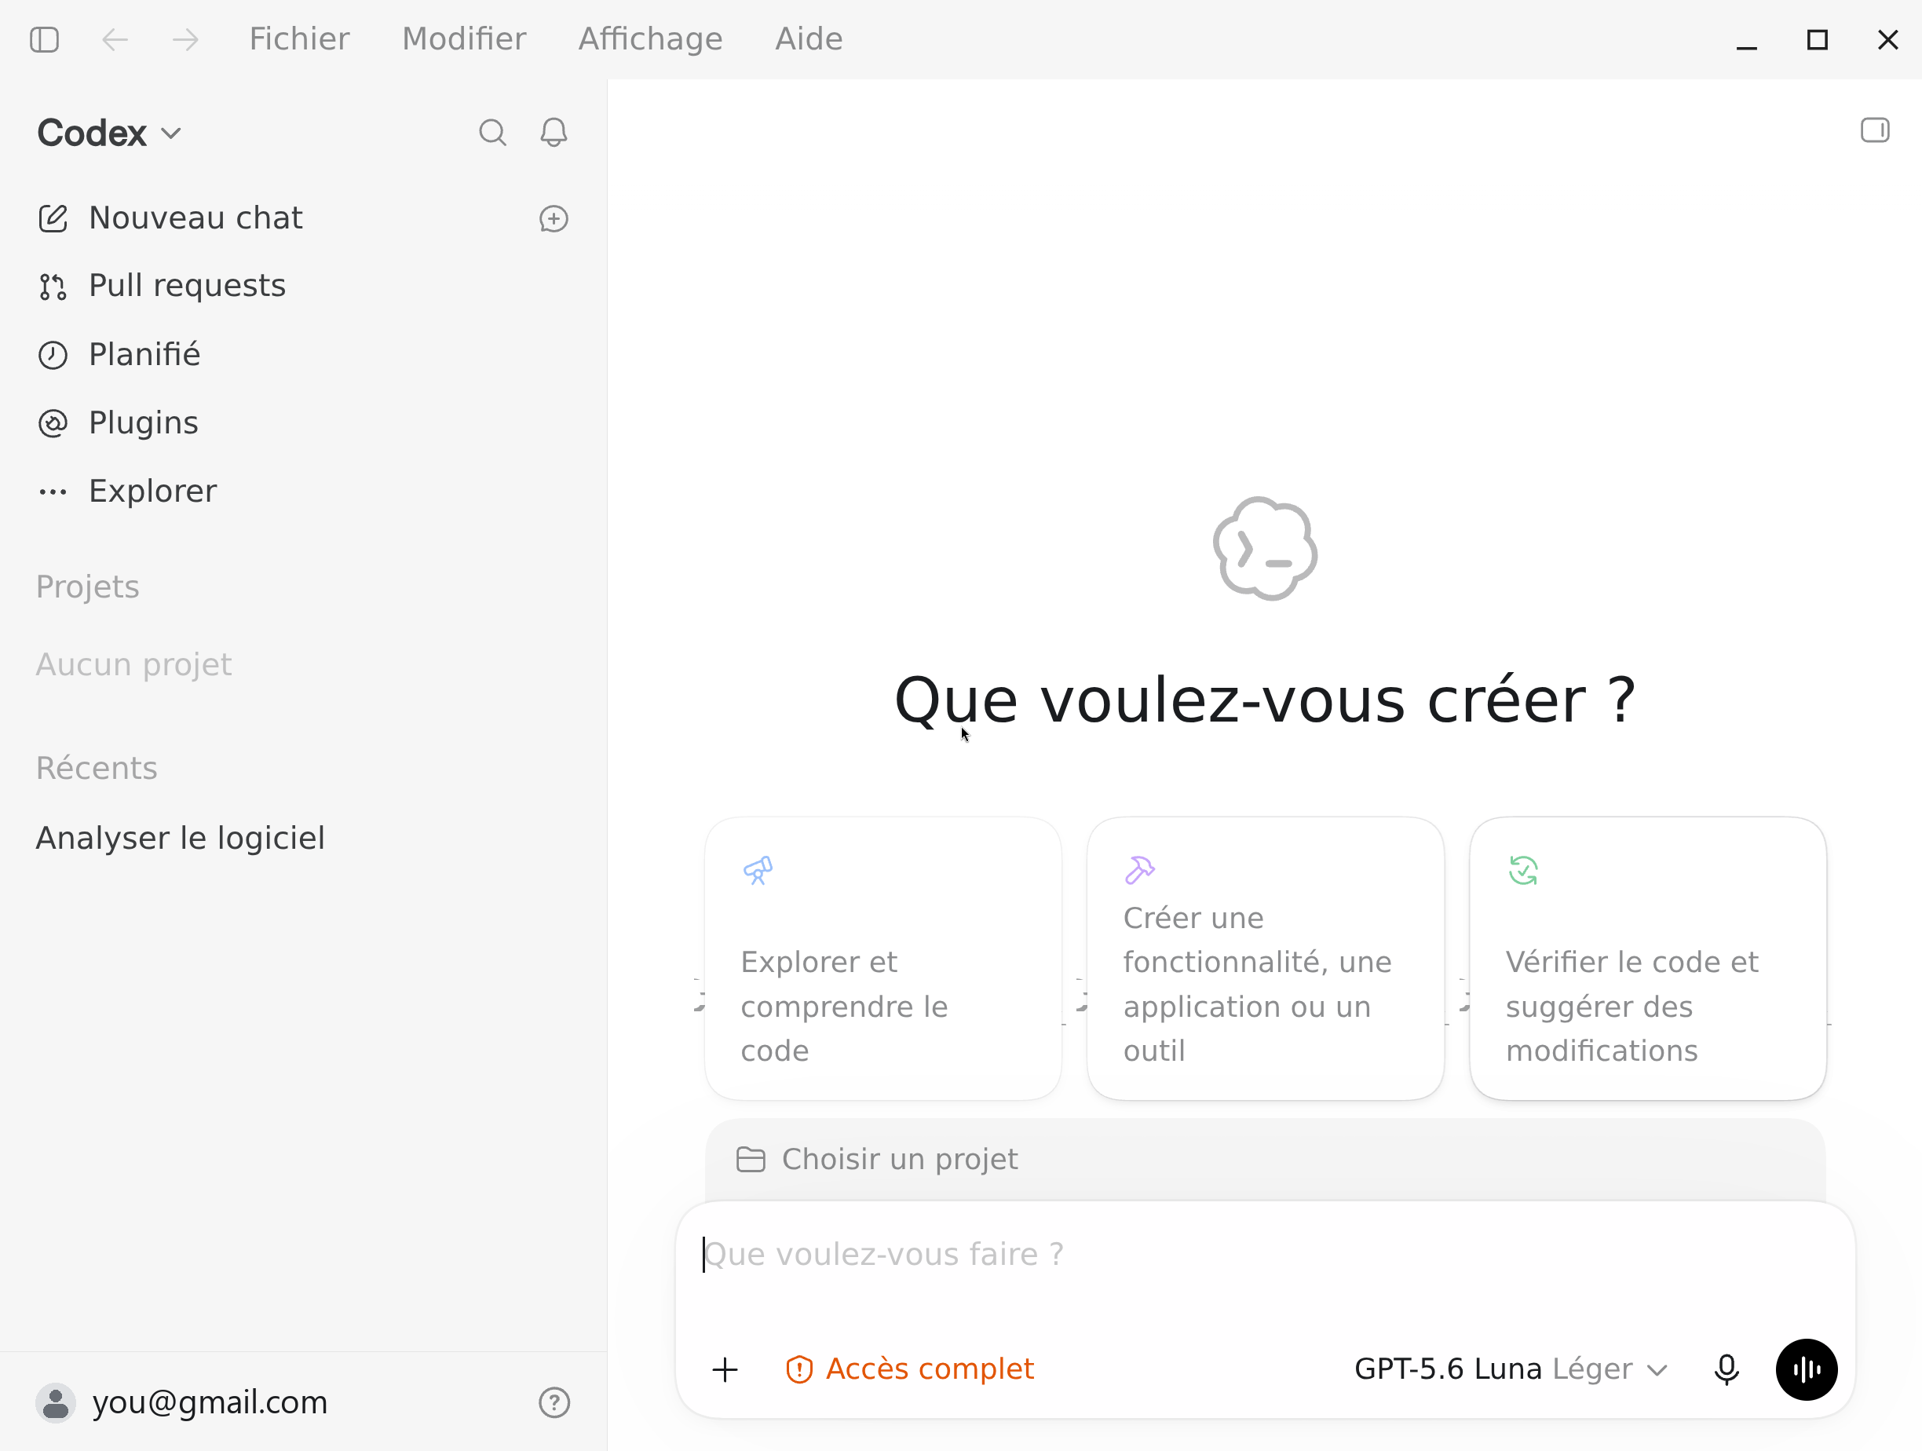Select Vérifier le code card

click(1647, 959)
